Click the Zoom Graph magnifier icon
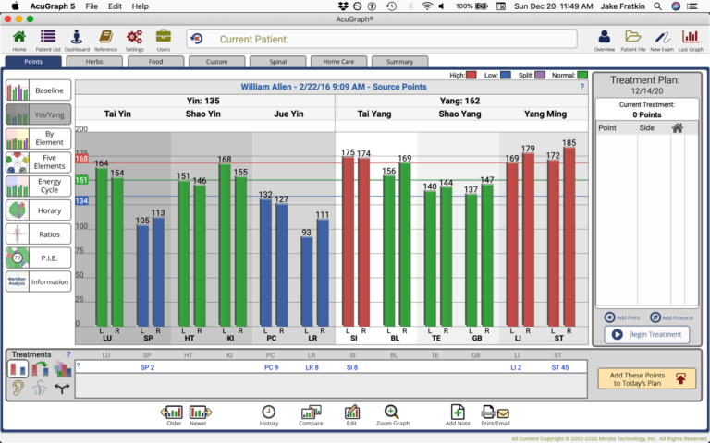The width and height of the screenshot is (710, 443). [392, 415]
